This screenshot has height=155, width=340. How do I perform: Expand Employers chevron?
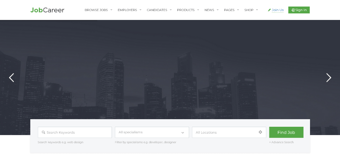141,10
